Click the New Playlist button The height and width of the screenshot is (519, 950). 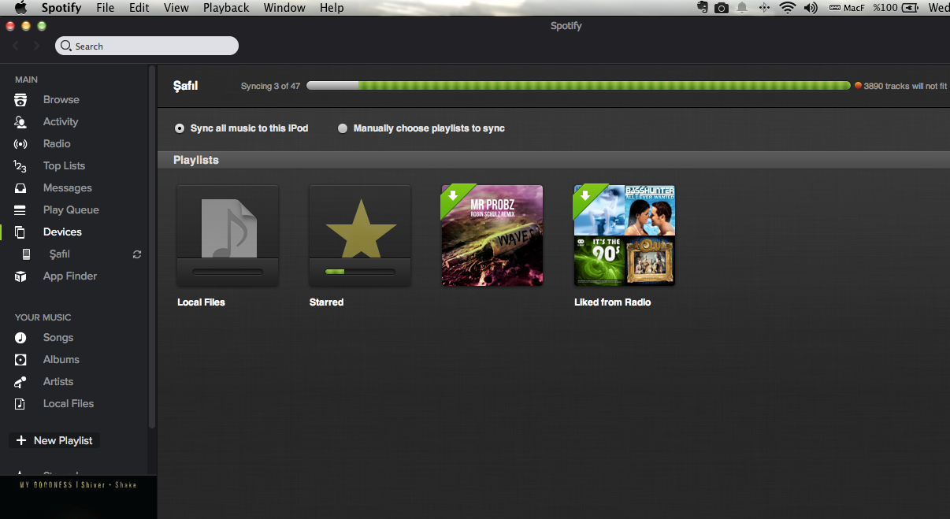pyautogui.click(x=54, y=441)
